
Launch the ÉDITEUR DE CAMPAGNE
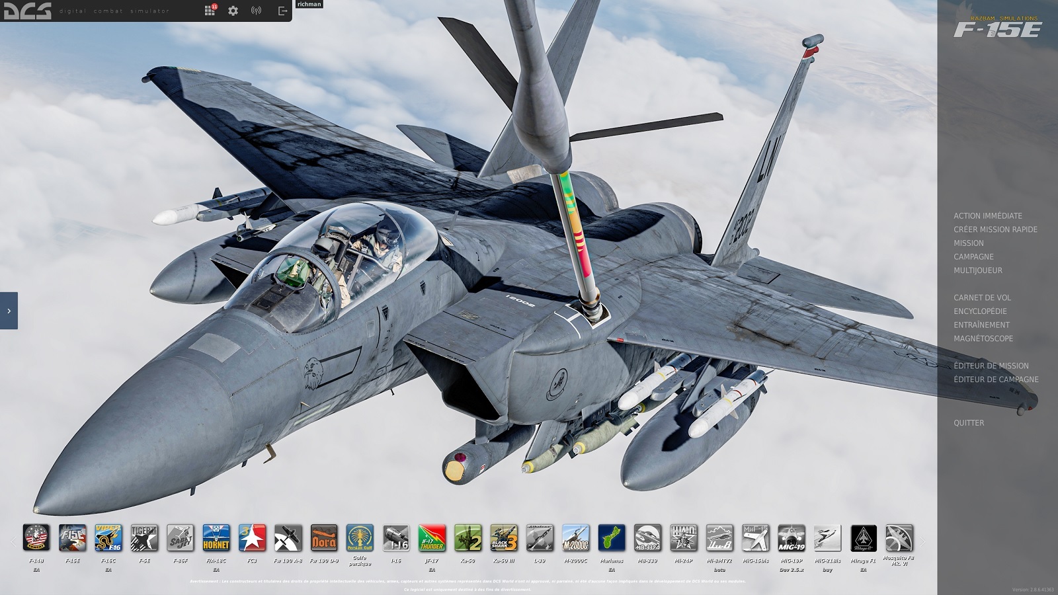pyautogui.click(x=996, y=379)
